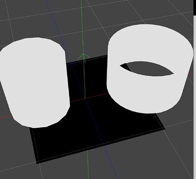Click the red axis line beside the solid cylinder
Image resolution: width=196 pixels, height=179 pixels.
(x=6, y=117)
